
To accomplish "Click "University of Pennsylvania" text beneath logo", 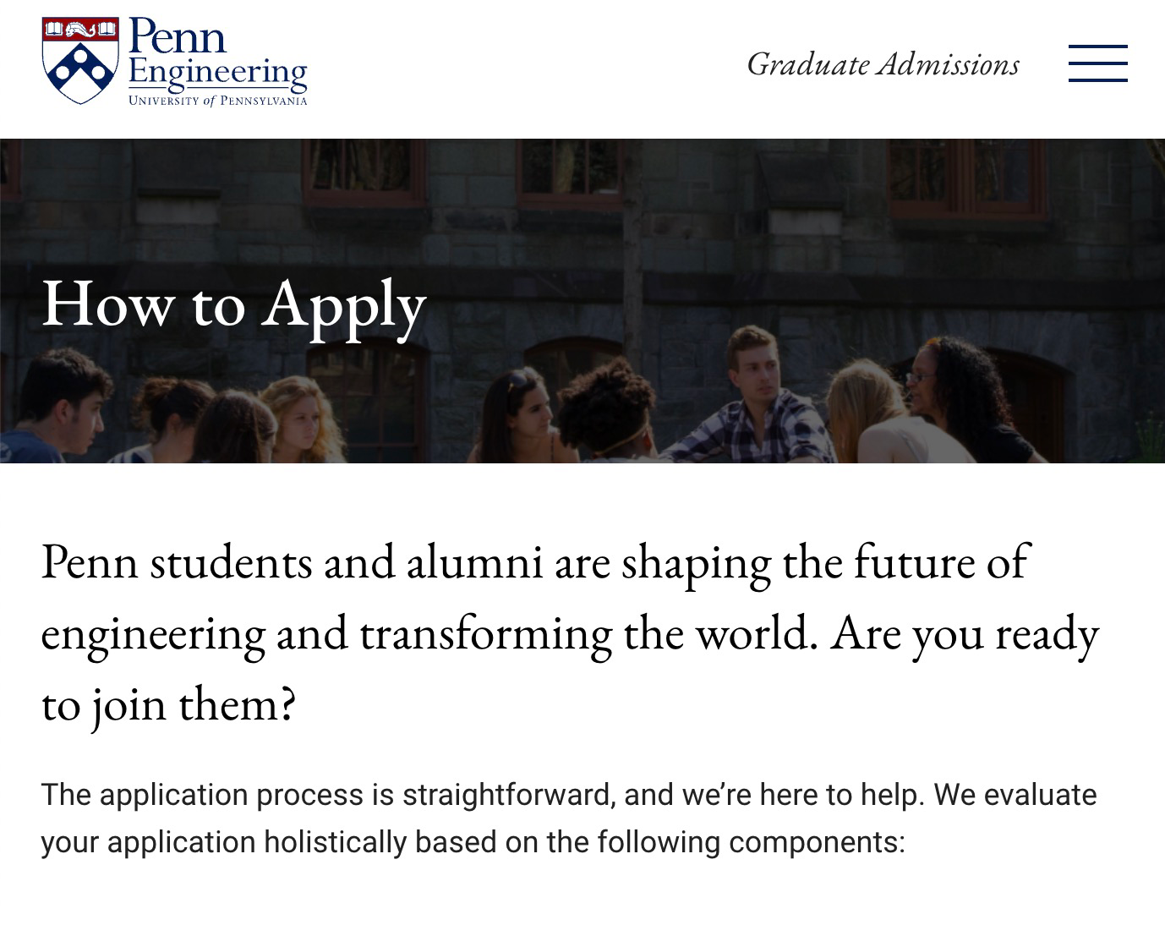I will (217, 101).
